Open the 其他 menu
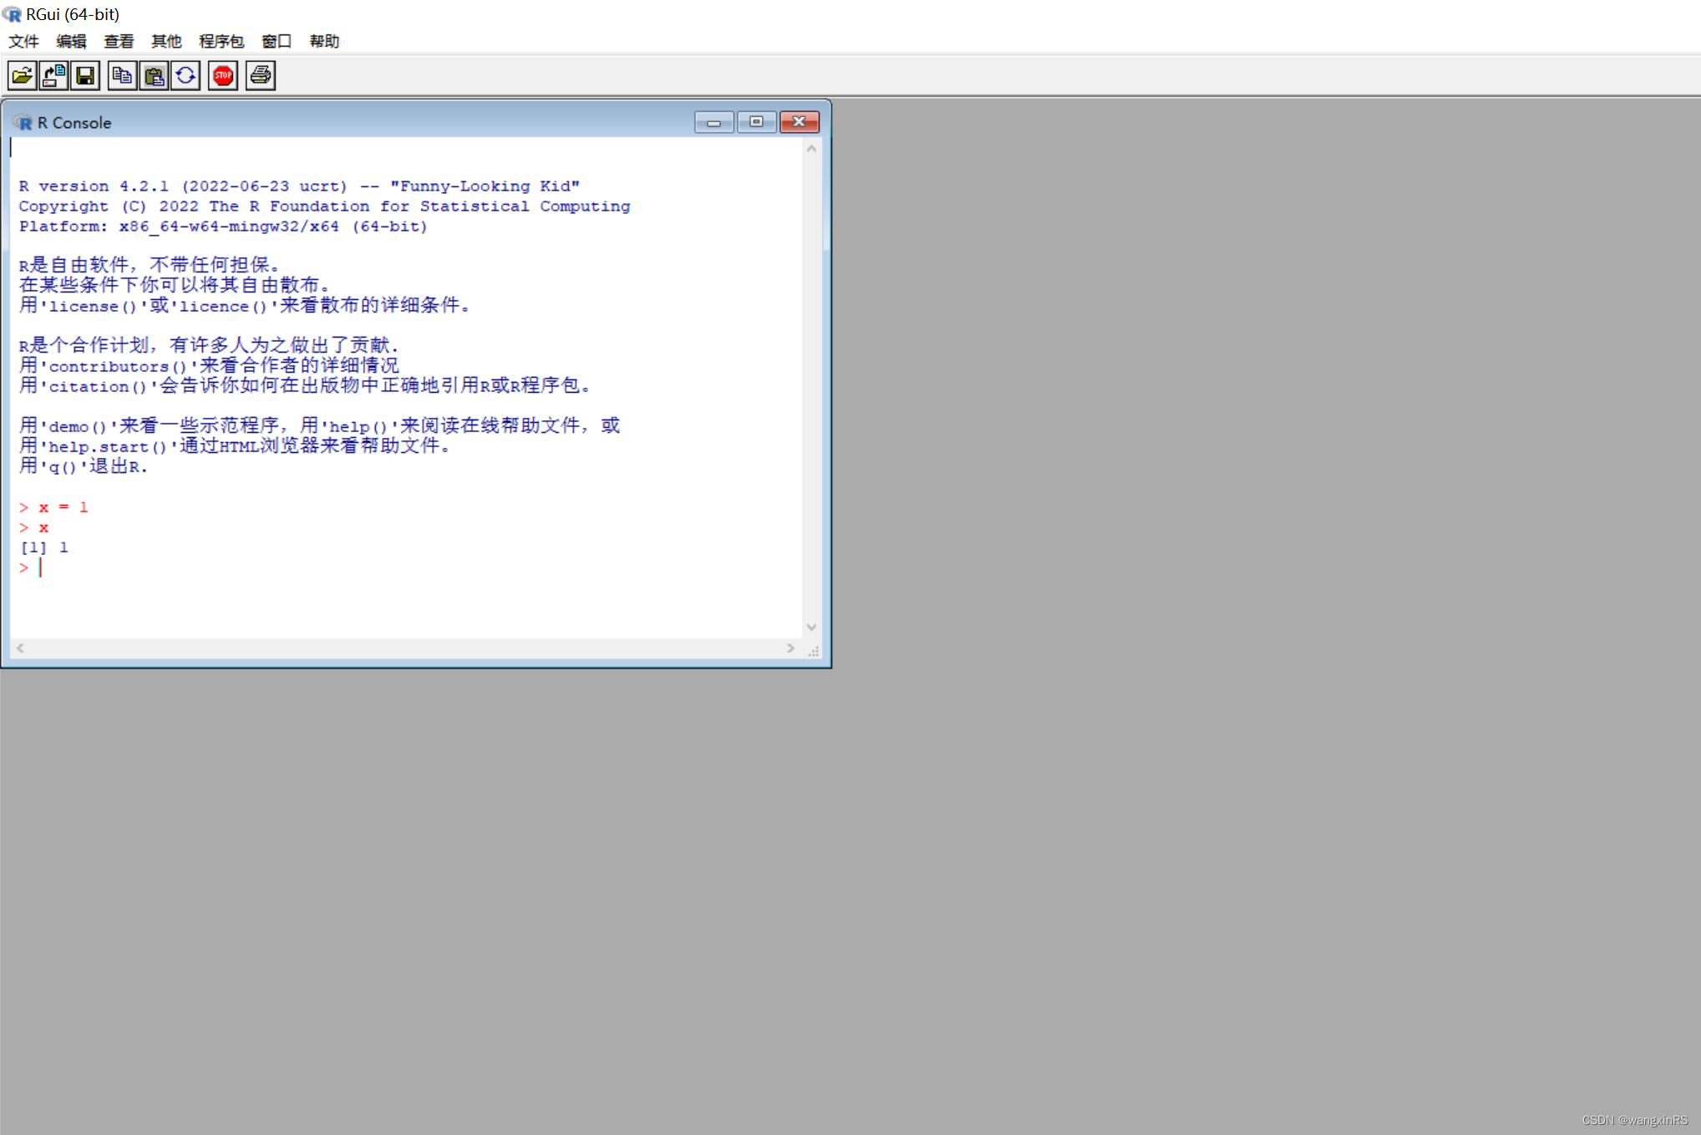 (x=166, y=41)
